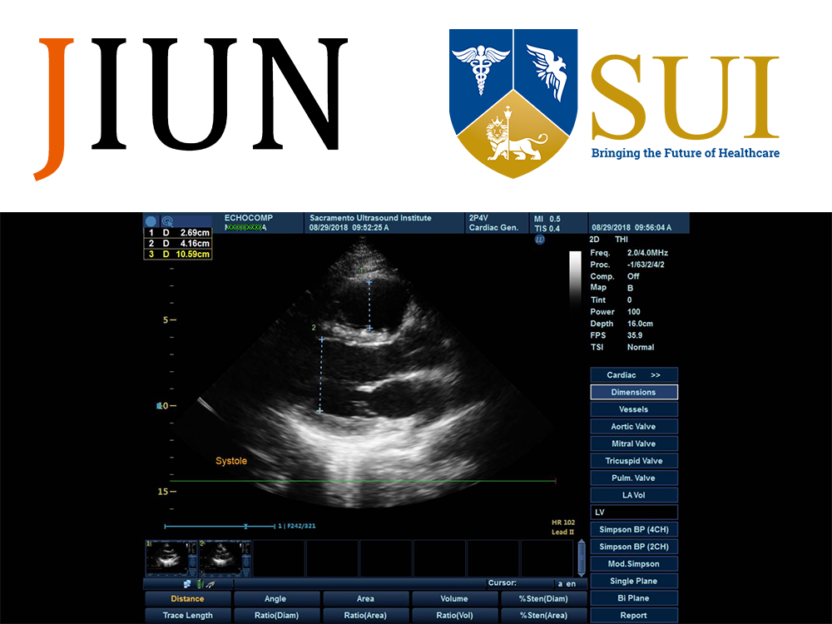Viewport: 832px width, 624px height.
Task: Select the Ratio(Area) tool
Action: tap(365, 616)
